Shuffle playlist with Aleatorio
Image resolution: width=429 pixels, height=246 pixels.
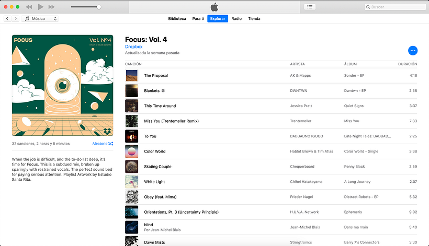[103, 144]
